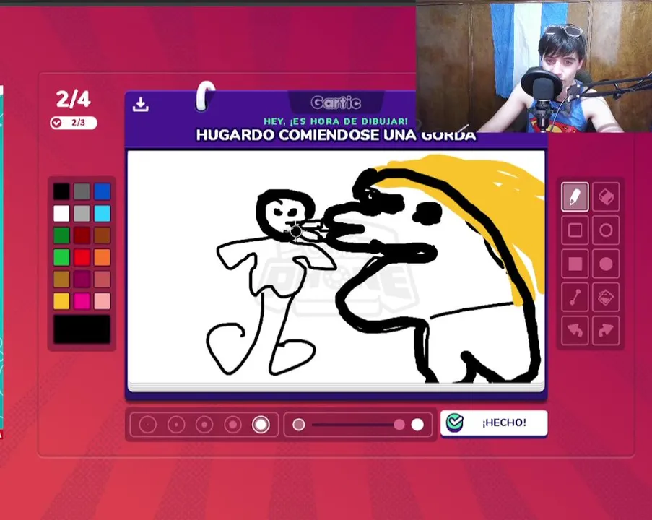652x520 pixels.
Task: Select the Pencil drawing tool
Action: [x=575, y=196]
